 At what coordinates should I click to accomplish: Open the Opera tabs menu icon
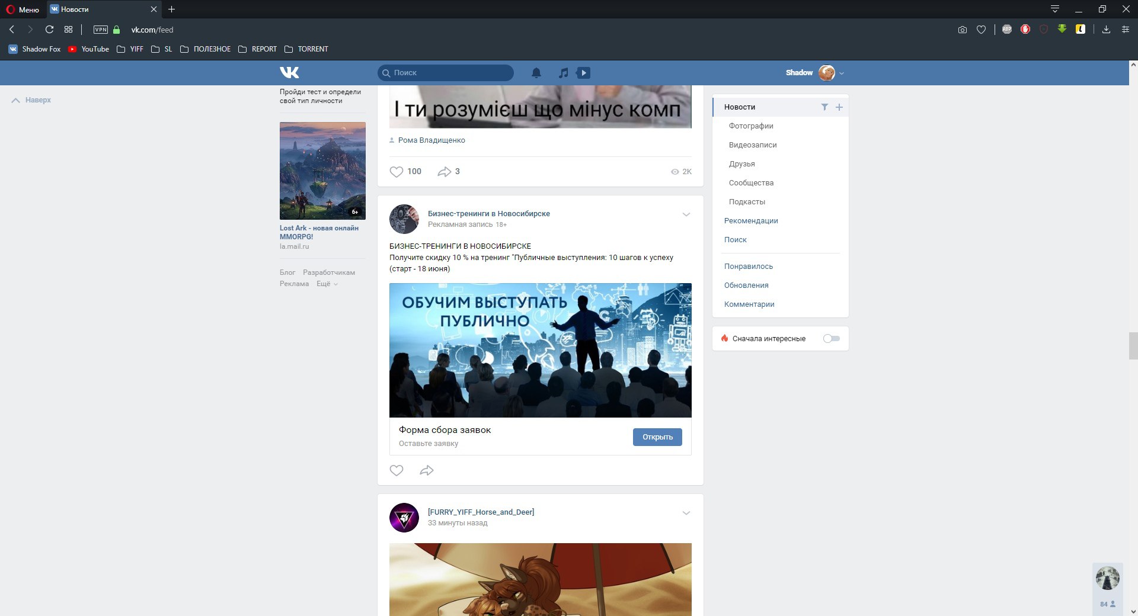[x=1055, y=9]
